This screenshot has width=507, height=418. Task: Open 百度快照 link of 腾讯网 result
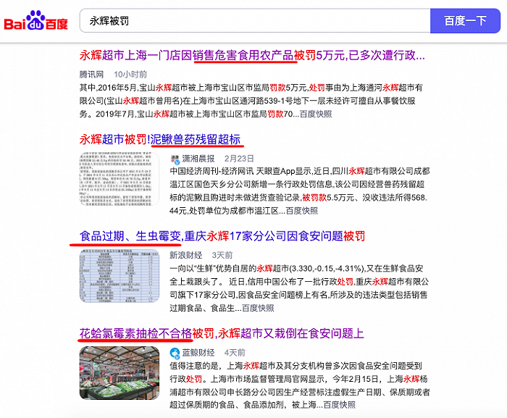click(x=316, y=114)
